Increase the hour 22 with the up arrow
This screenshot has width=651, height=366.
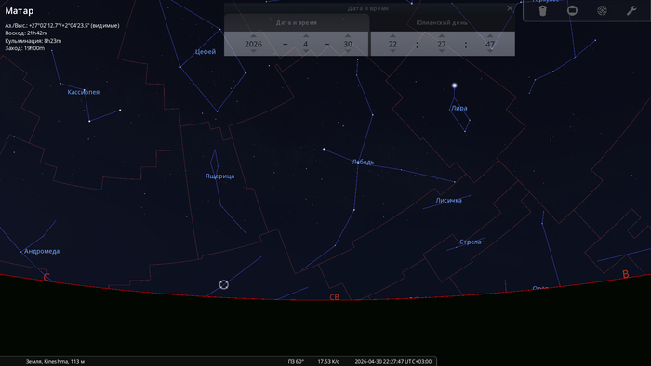392,36
